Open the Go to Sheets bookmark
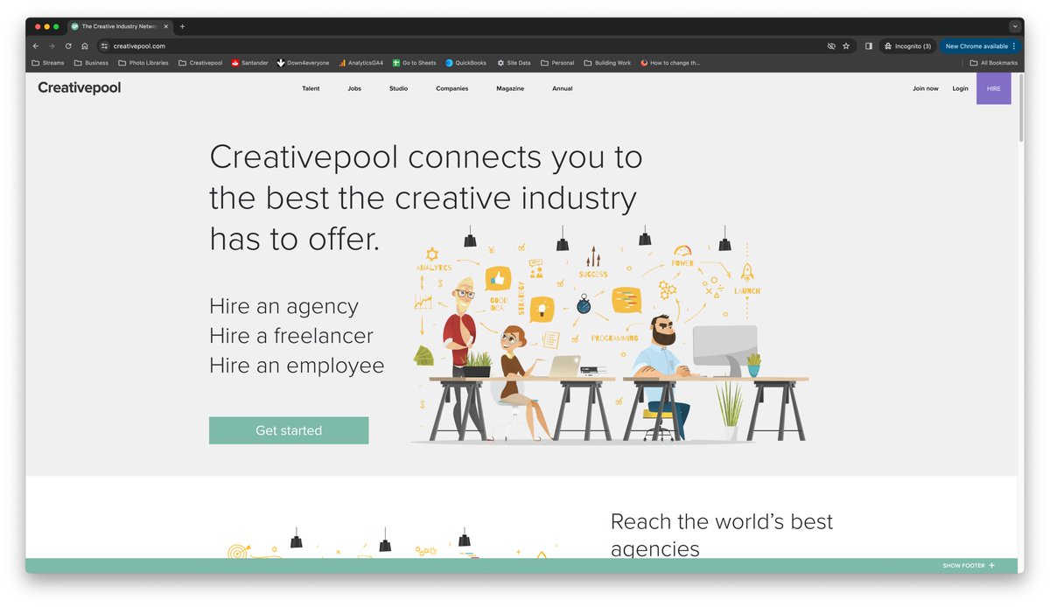 [x=414, y=63]
